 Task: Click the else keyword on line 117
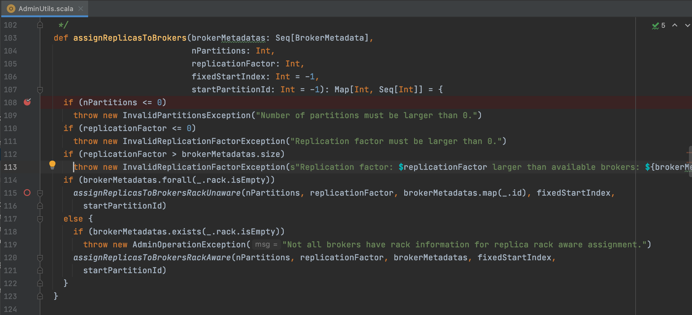(73, 219)
